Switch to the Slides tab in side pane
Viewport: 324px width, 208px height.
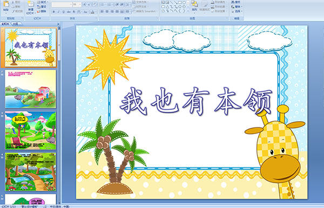(5, 24)
